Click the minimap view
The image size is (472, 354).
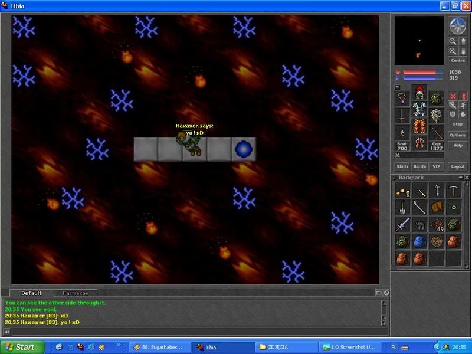tap(419, 40)
